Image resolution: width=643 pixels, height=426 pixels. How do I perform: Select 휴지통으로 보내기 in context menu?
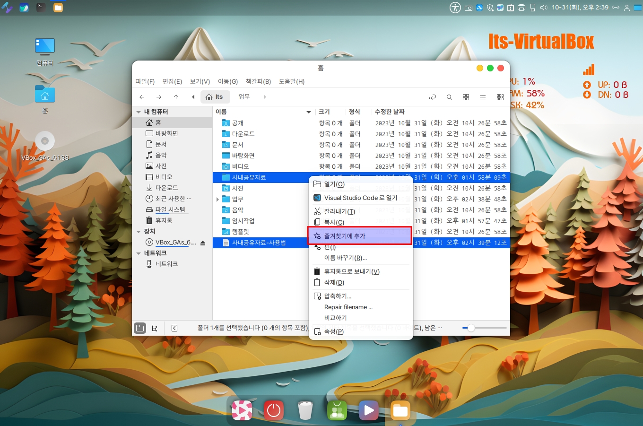pos(351,271)
